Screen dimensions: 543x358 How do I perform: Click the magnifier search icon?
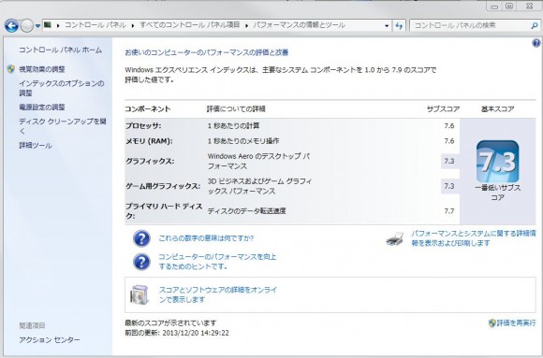tap(534, 25)
